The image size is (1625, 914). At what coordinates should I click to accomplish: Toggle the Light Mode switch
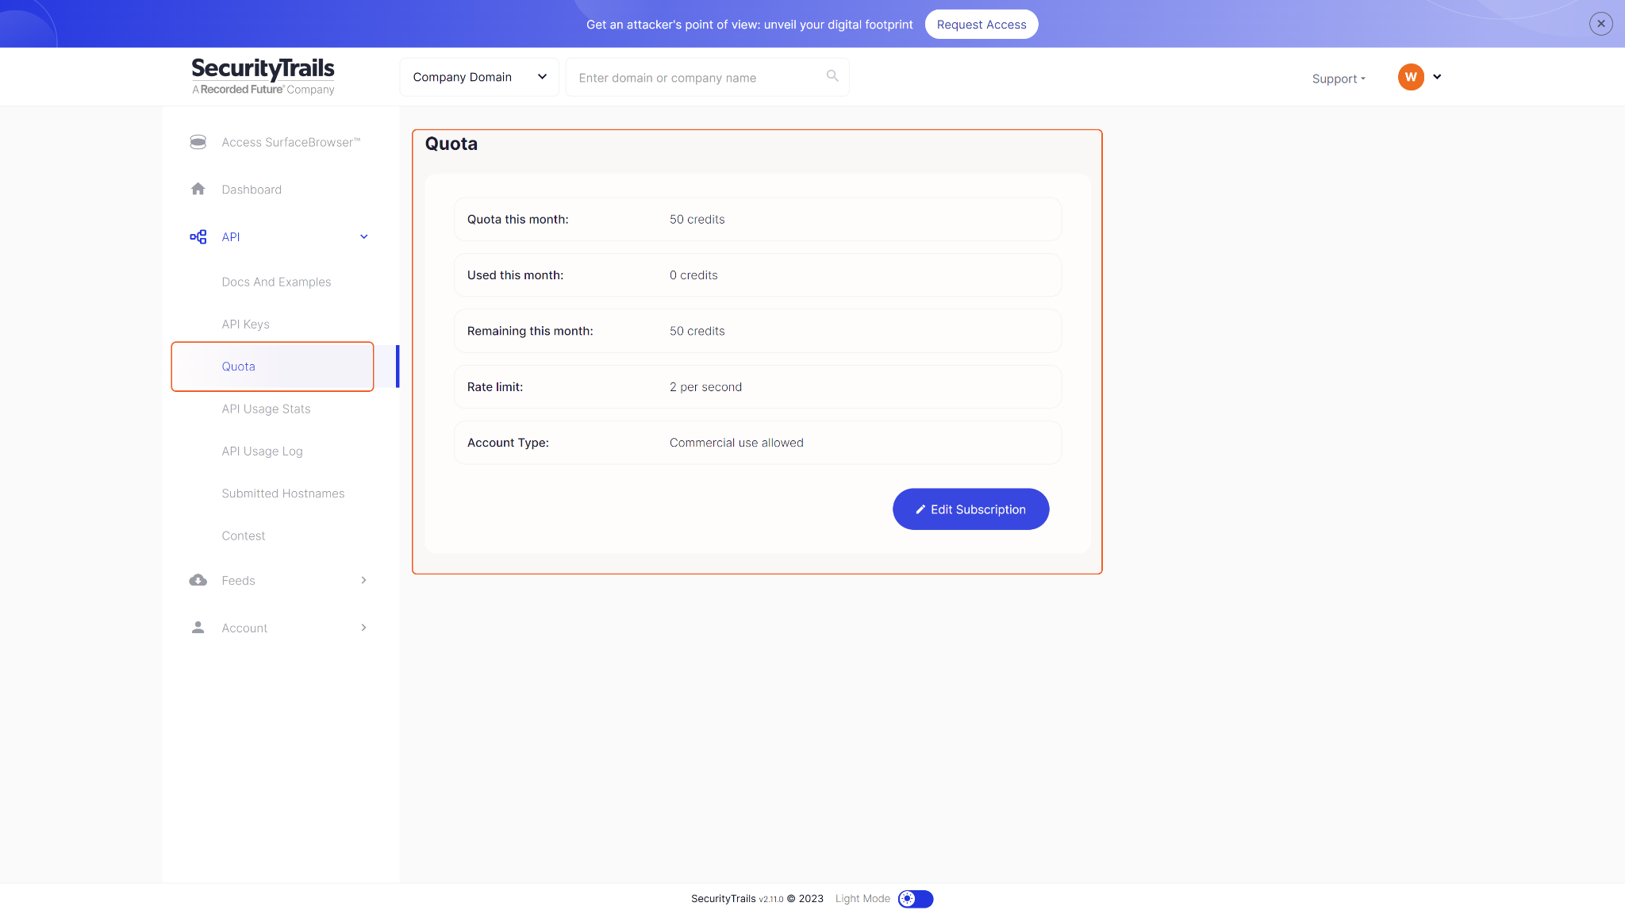coord(915,899)
